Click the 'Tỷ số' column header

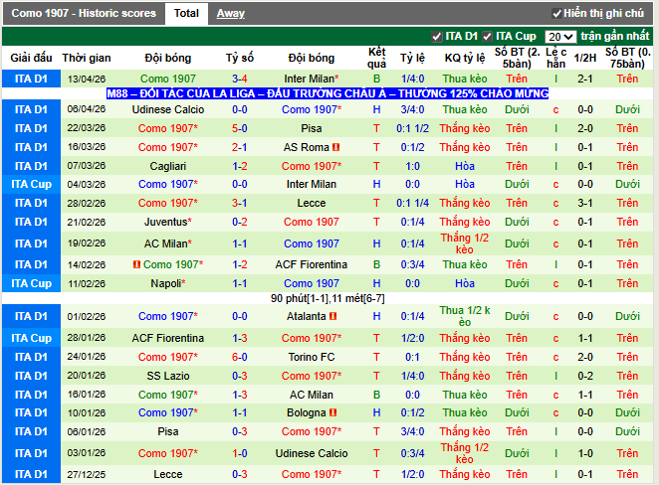click(240, 58)
